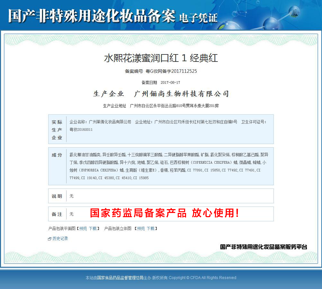Click the 国产非特殊用途化妆品备案服务平台 signature text
The width and height of the screenshot is (322, 289).
point(264,247)
